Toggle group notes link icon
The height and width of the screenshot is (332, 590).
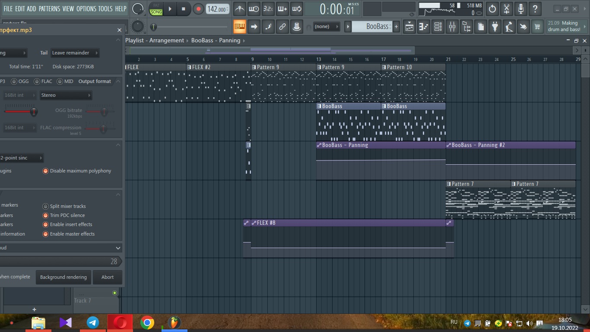pos(282,27)
